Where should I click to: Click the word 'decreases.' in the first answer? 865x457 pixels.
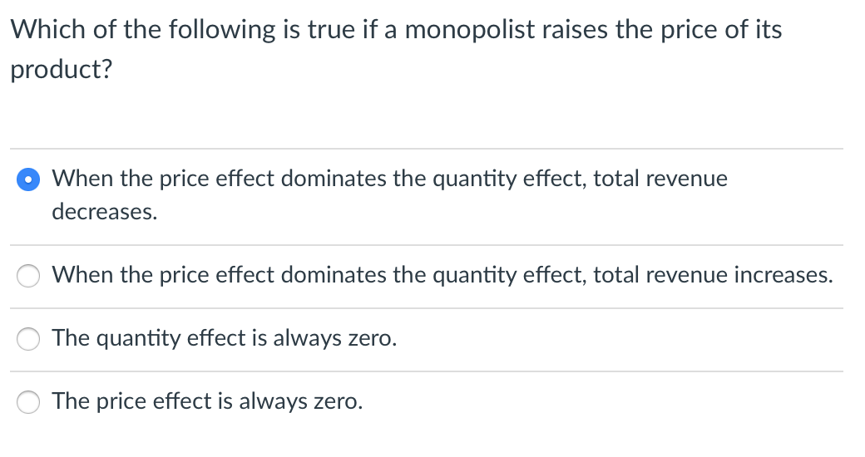pos(105,212)
